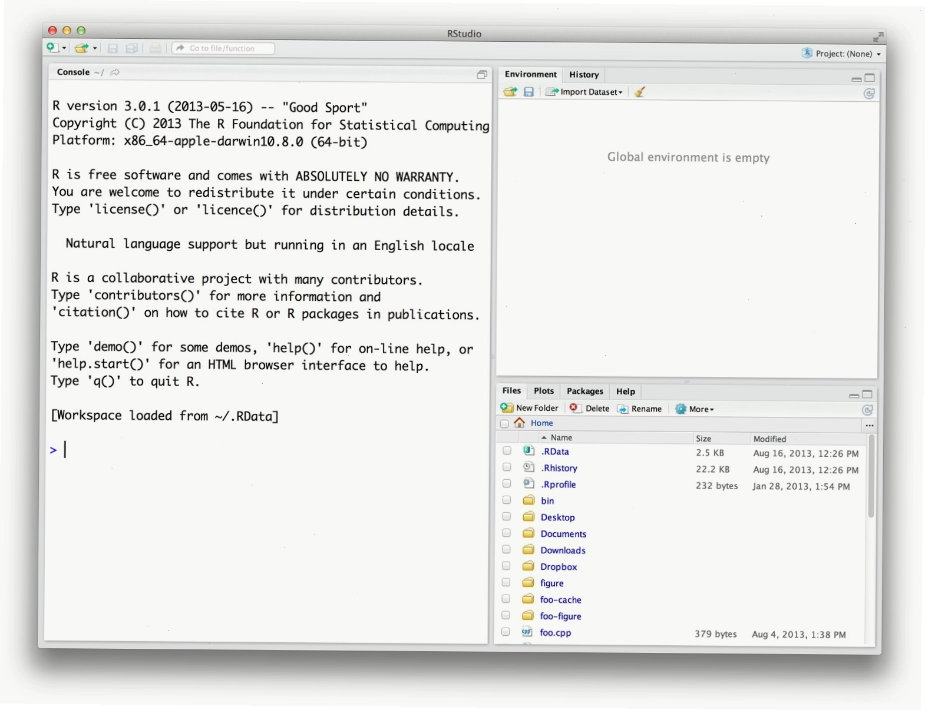Clear workspace objects with the broom icon
Image resolution: width=925 pixels, height=710 pixels.
(x=640, y=92)
